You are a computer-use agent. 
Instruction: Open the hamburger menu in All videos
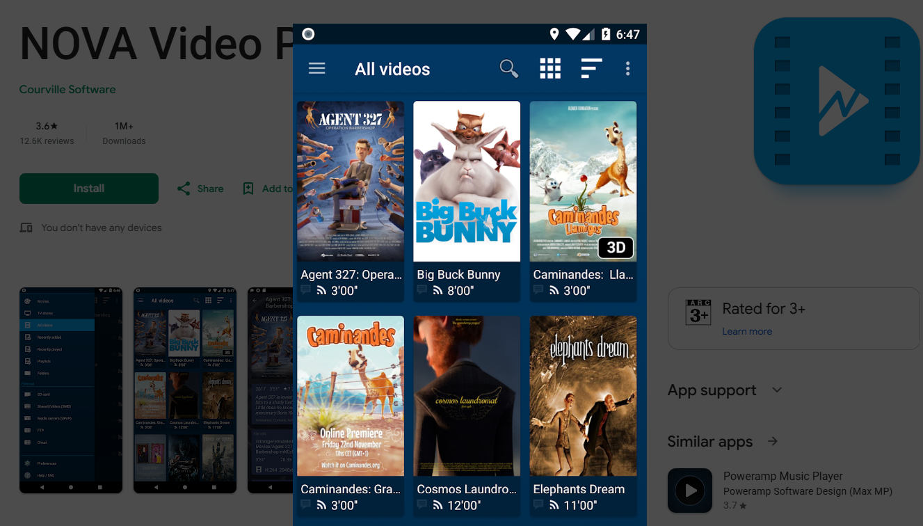[x=317, y=68]
